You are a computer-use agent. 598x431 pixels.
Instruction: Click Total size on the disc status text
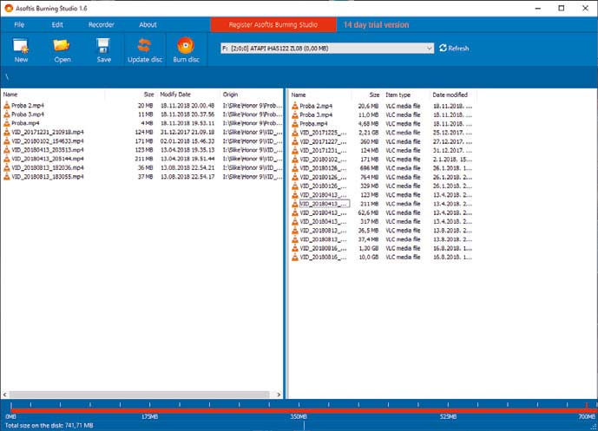click(49, 425)
